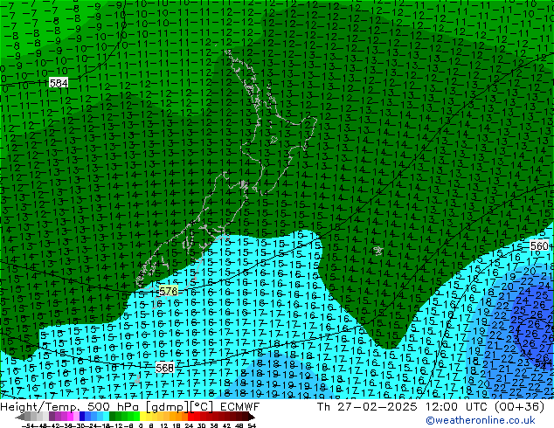Click the grey left arrow end of legend
The image size is (554, 428).
(x=20, y=417)
